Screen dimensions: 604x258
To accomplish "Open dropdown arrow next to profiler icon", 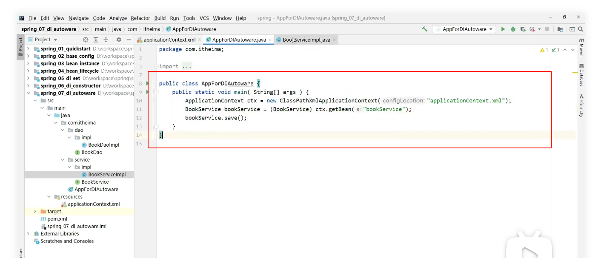I will [x=539, y=29].
